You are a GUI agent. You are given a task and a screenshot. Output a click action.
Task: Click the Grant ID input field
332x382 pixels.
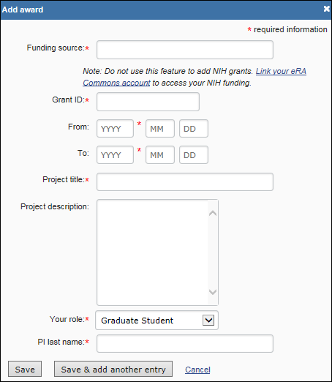[148, 102]
